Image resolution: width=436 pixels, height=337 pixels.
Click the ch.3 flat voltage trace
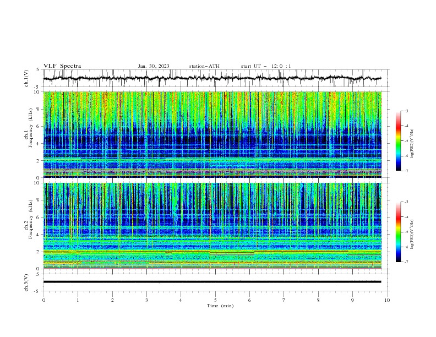(x=212, y=282)
